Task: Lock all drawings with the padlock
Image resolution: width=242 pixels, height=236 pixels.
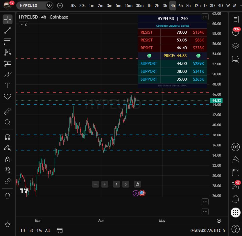Action: [x=8, y=159]
